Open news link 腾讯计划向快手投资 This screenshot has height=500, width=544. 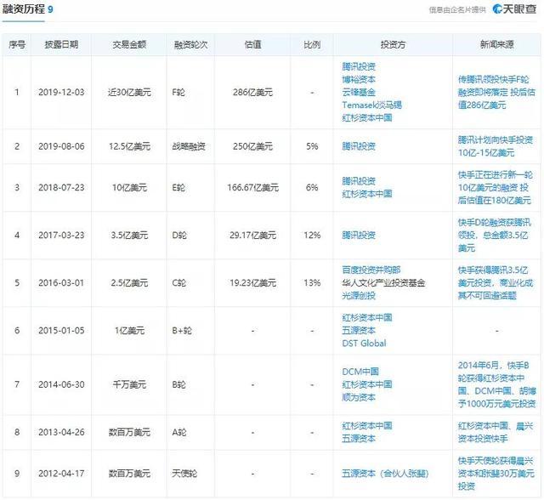[x=496, y=146]
